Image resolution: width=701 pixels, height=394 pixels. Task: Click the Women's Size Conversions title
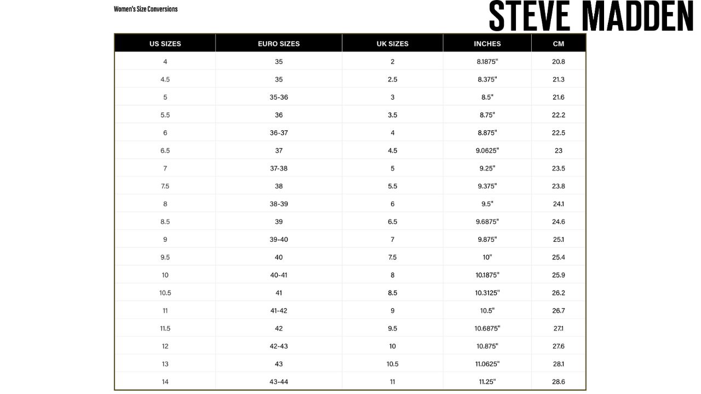[x=146, y=9]
